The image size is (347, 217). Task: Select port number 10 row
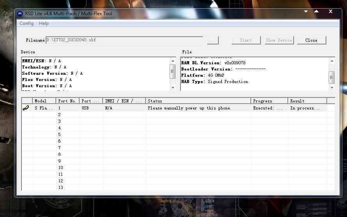pyautogui.click(x=178, y=168)
